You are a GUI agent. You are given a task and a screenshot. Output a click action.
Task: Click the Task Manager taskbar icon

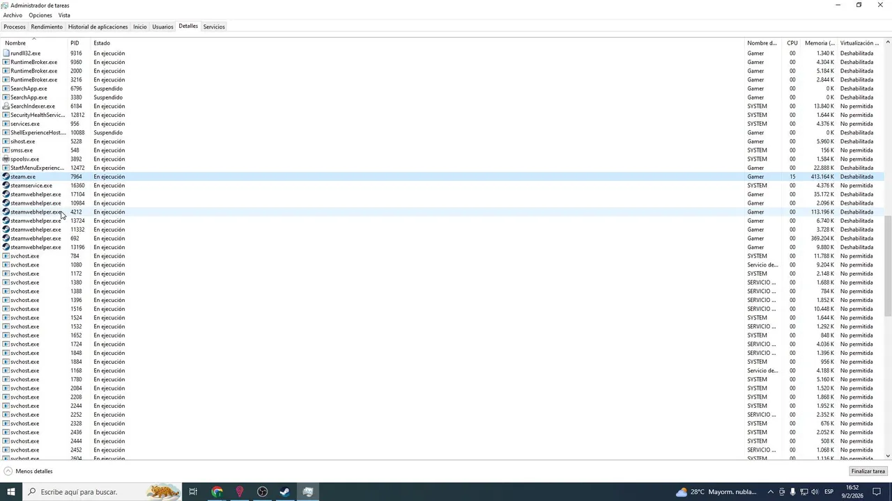(308, 492)
